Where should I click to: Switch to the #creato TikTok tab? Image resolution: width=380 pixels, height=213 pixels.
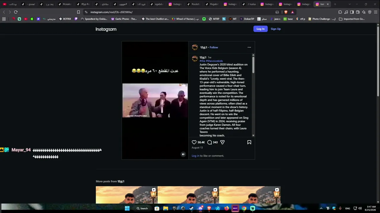(65, 4)
